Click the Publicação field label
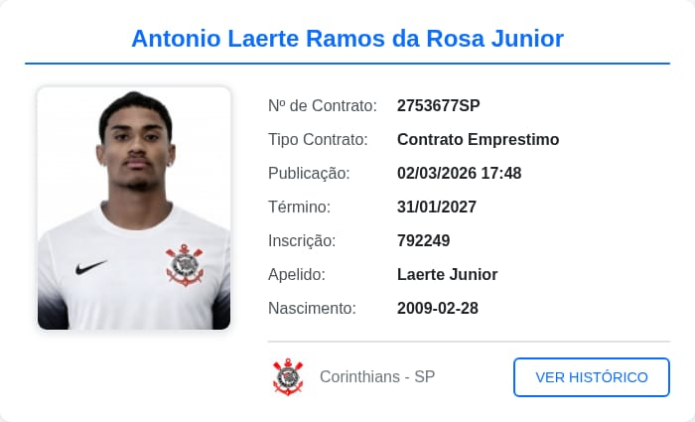 (309, 173)
